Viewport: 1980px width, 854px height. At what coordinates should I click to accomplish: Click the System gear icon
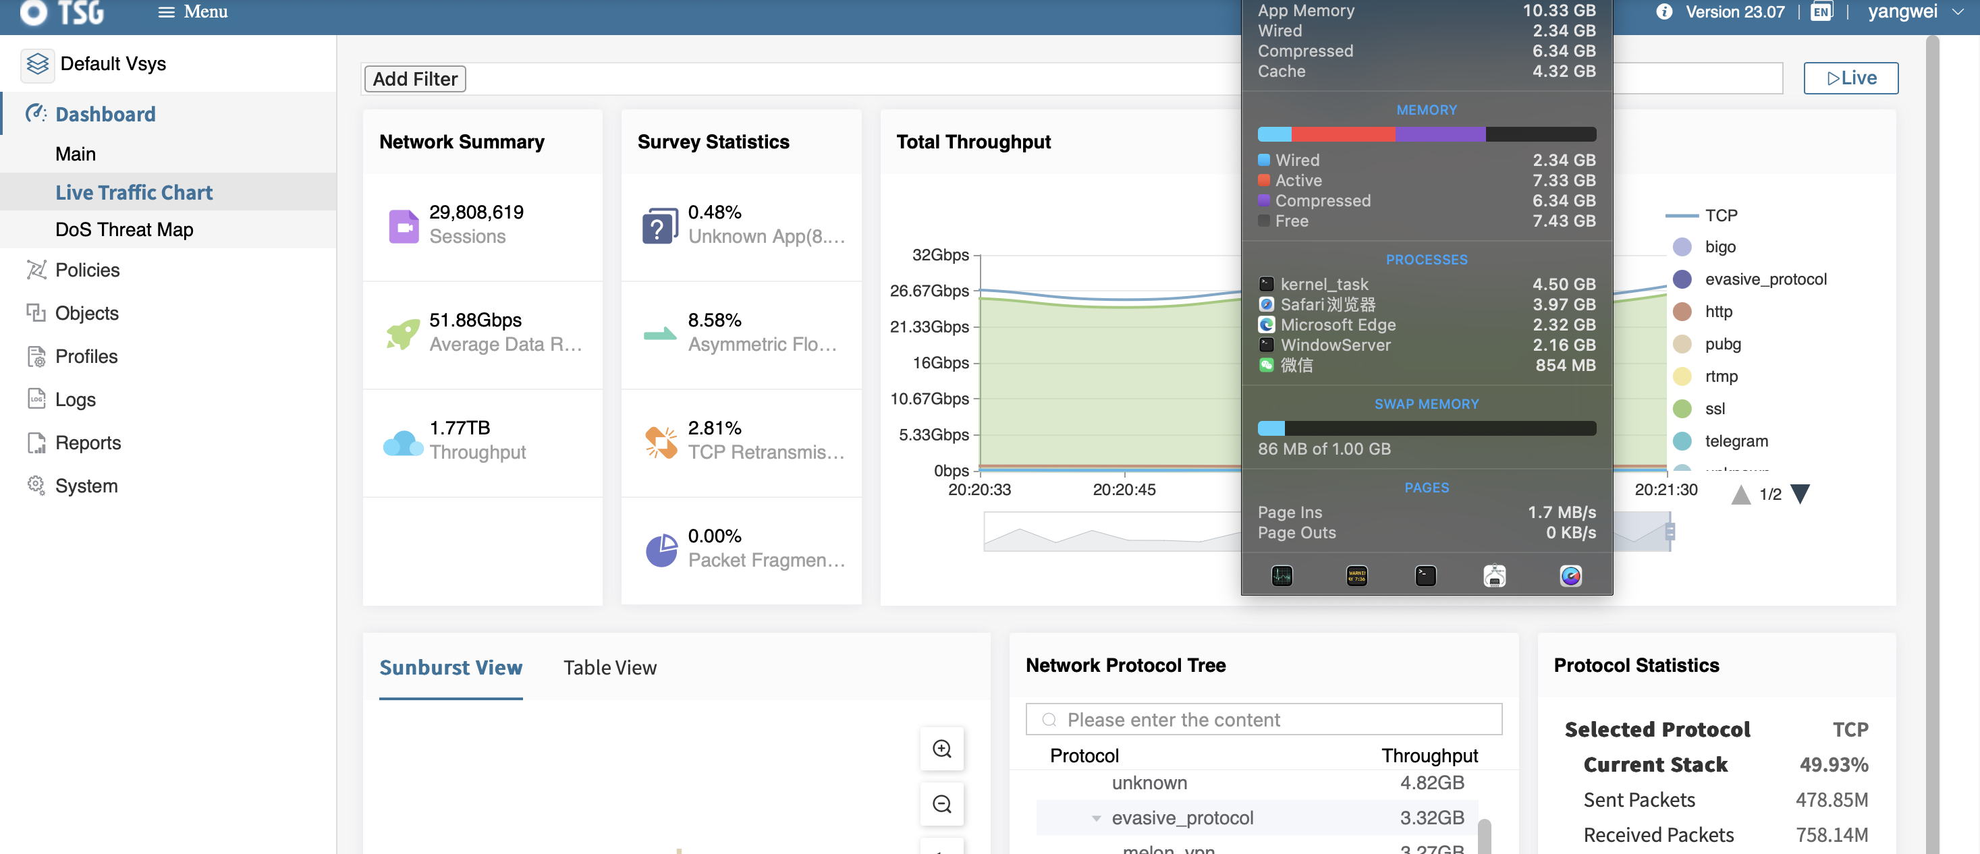[x=36, y=486]
